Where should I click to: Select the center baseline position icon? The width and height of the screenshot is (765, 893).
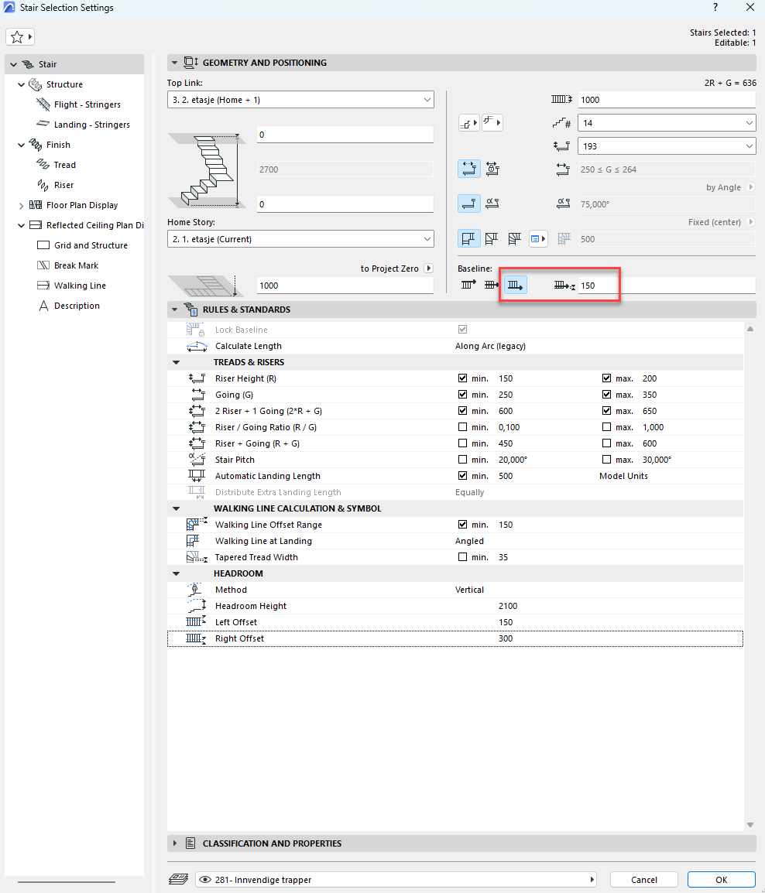tap(492, 286)
